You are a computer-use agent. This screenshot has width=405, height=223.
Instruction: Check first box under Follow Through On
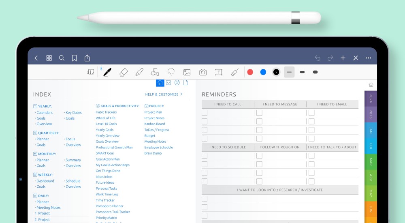259,156
